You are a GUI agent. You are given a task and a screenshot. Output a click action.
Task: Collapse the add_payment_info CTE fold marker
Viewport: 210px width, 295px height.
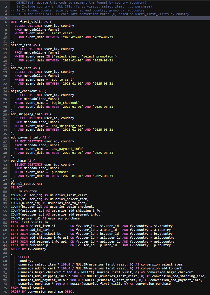pyautogui.click(x=9, y=138)
